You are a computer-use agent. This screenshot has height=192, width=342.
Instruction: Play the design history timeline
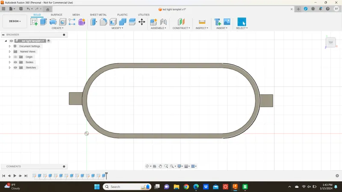[15, 176]
